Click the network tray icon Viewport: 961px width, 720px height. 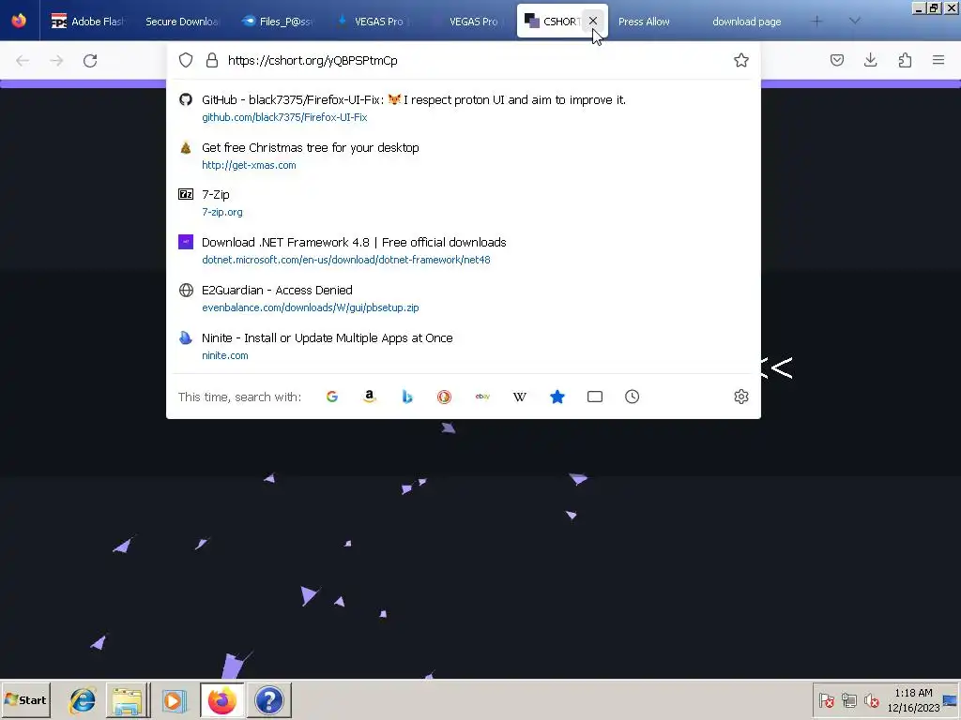(848, 699)
